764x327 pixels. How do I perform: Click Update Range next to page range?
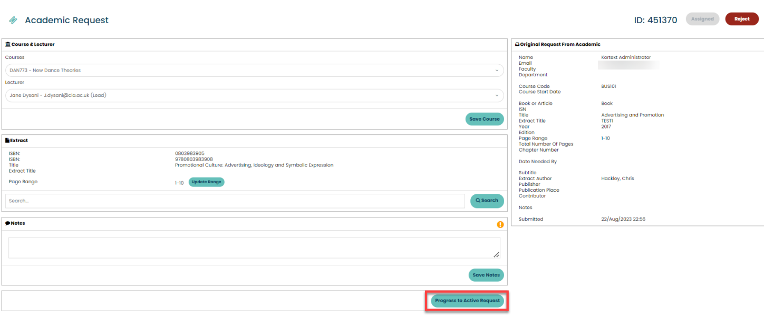(x=206, y=182)
